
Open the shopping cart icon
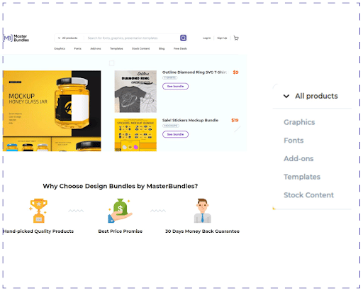tap(236, 38)
